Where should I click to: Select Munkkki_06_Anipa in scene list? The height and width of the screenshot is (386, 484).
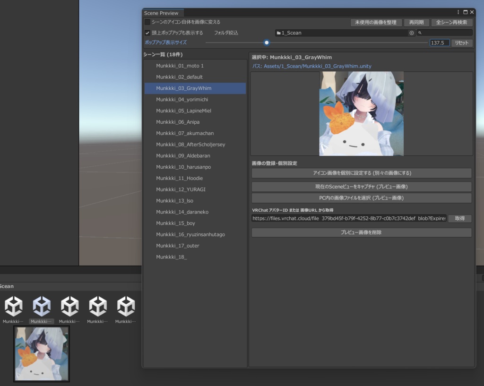(195, 122)
